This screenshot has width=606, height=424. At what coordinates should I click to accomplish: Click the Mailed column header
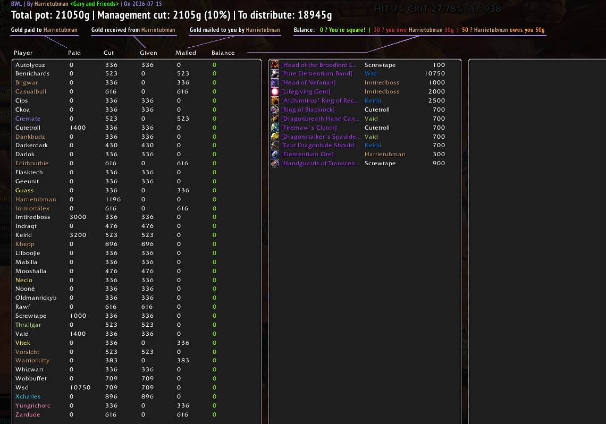pyautogui.click(x=186, y=53)
